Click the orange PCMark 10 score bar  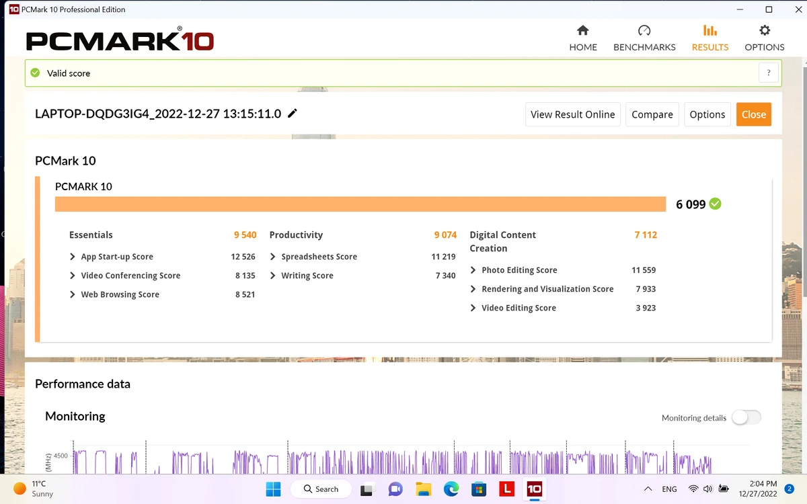click(x=360, y=204)
